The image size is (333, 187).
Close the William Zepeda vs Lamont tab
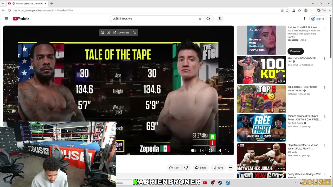tap(45, 4)
